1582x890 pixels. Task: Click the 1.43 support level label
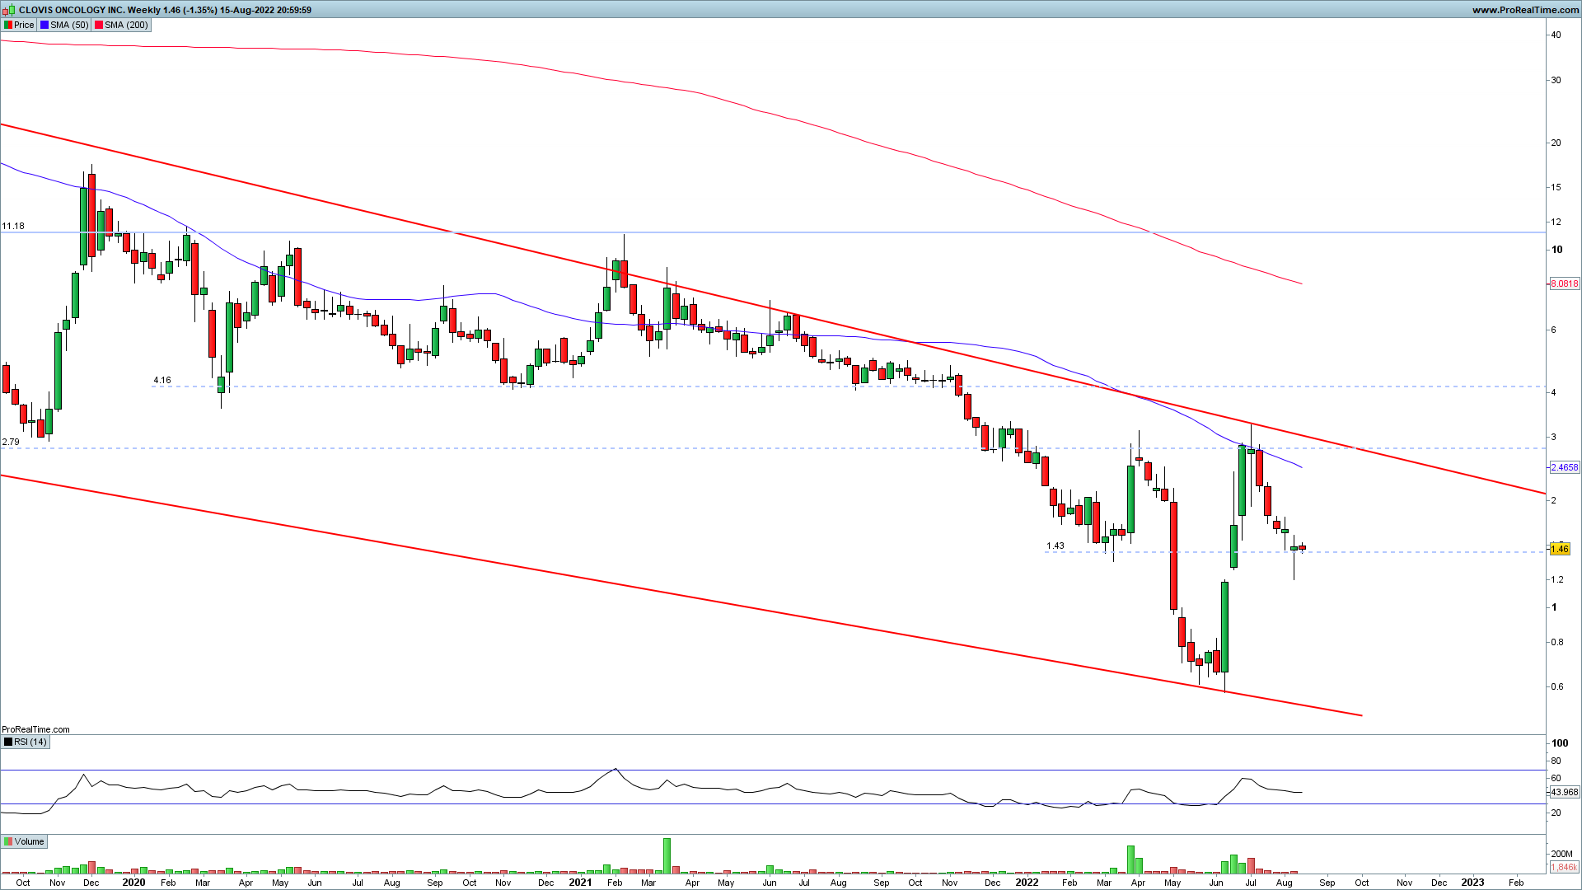point(1055,546)
